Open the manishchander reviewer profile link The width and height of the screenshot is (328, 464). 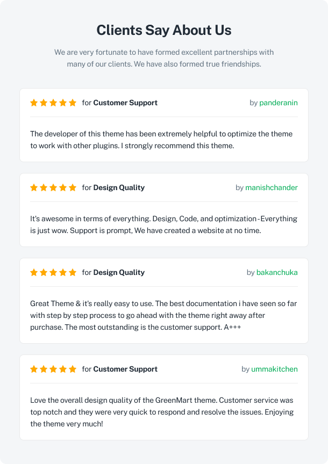tap(272, 187)
